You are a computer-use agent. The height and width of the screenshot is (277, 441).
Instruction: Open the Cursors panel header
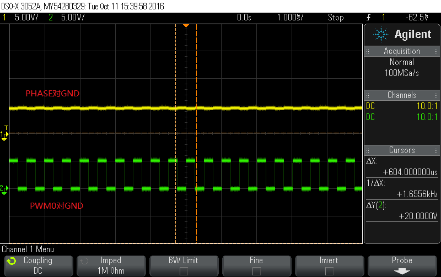coord(402,150)
